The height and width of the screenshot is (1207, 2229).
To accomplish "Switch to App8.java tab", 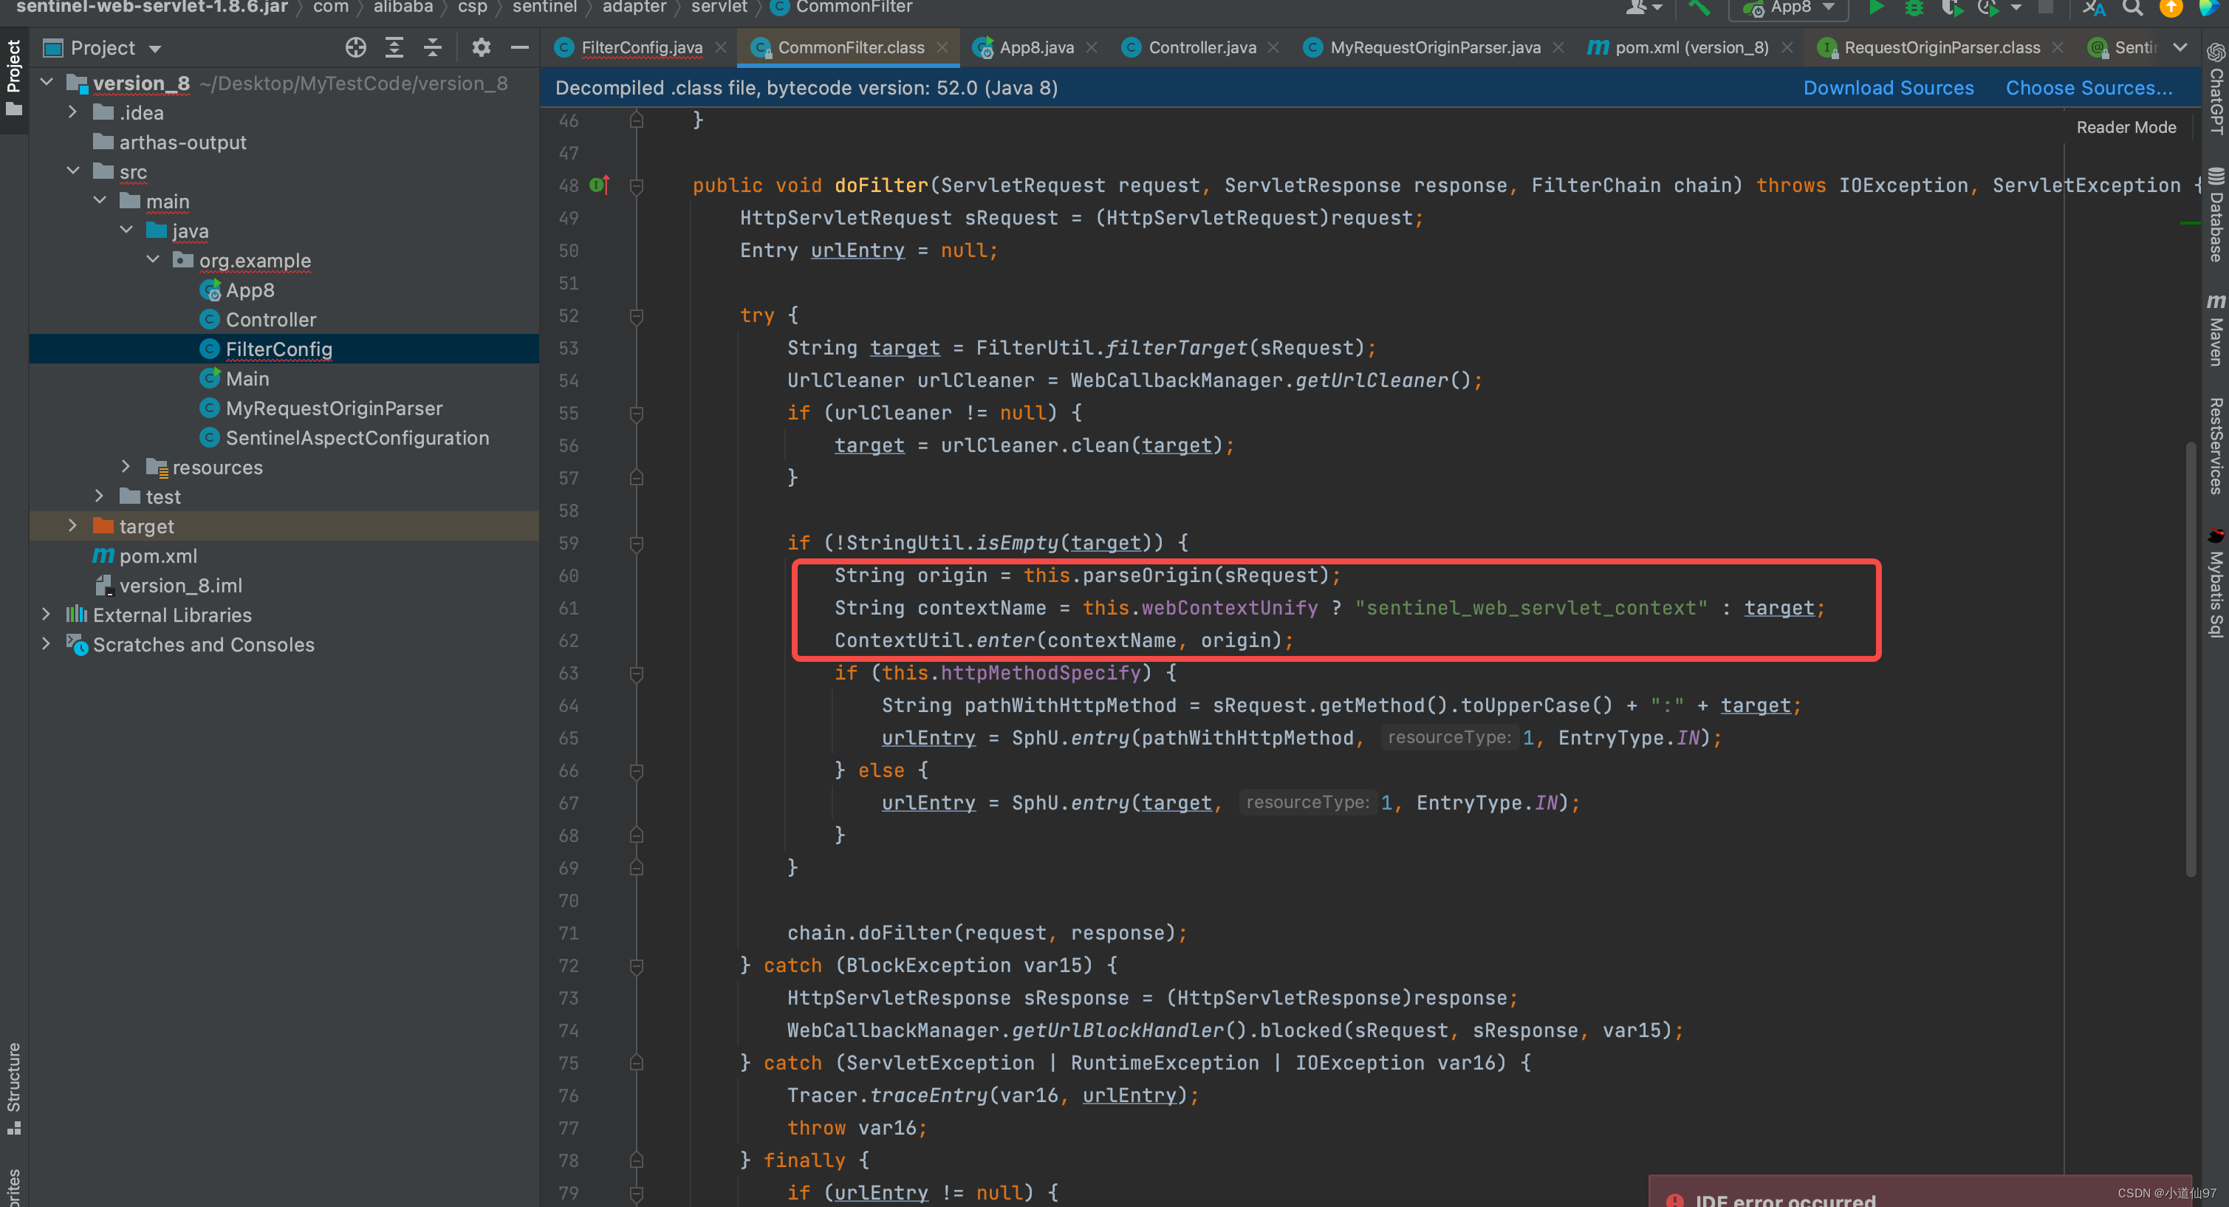I will [x=1035, y=46].
